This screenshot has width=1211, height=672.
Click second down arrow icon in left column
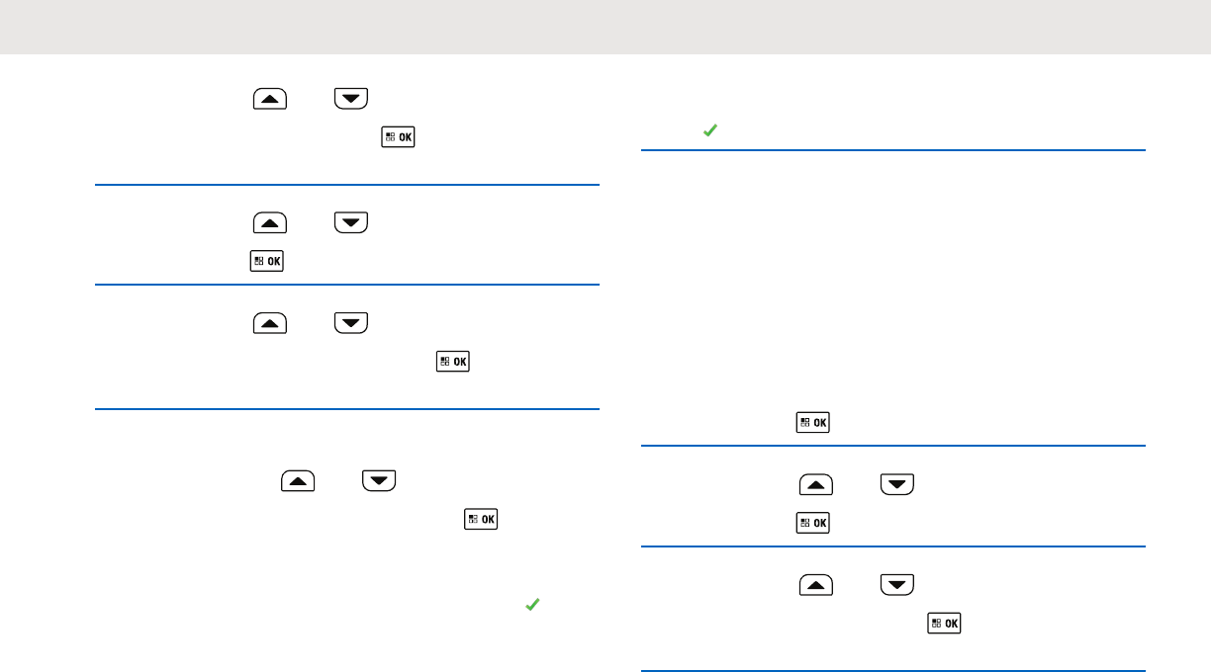coord(351,224)
